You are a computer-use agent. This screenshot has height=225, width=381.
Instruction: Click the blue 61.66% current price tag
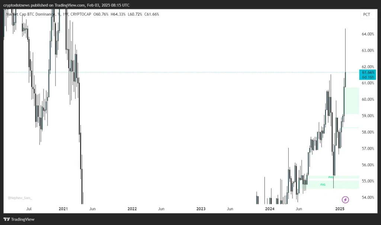368,72
